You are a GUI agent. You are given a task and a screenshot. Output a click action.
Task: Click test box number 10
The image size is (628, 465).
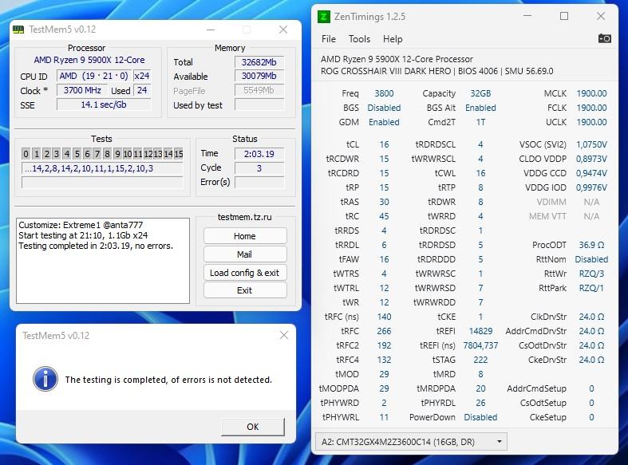coord(128,154)
